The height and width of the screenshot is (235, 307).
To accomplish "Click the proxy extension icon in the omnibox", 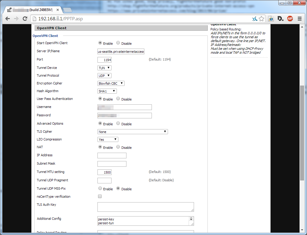I will pyautogui.click(x=254, y=18).
